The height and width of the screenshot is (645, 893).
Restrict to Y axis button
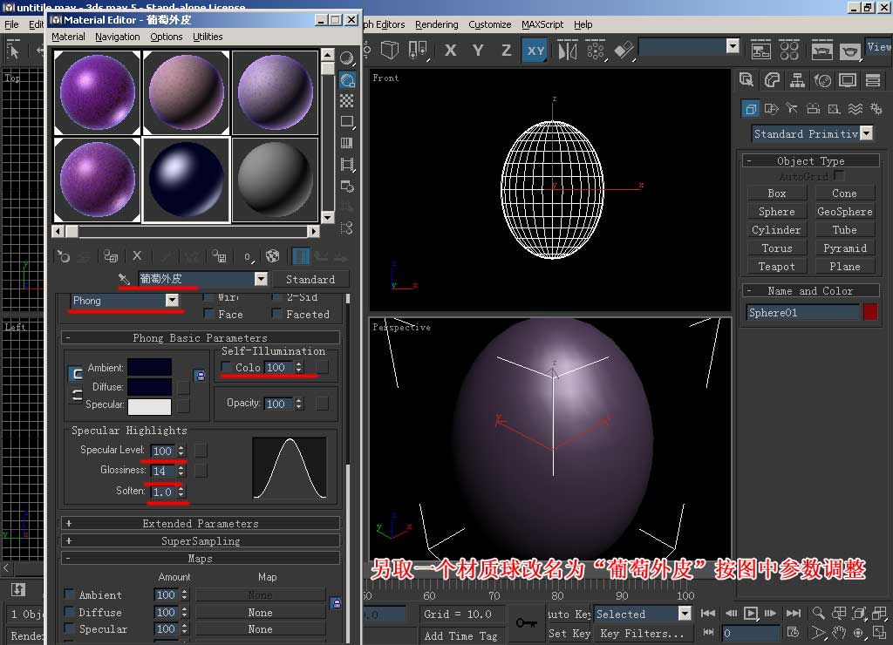478,50
